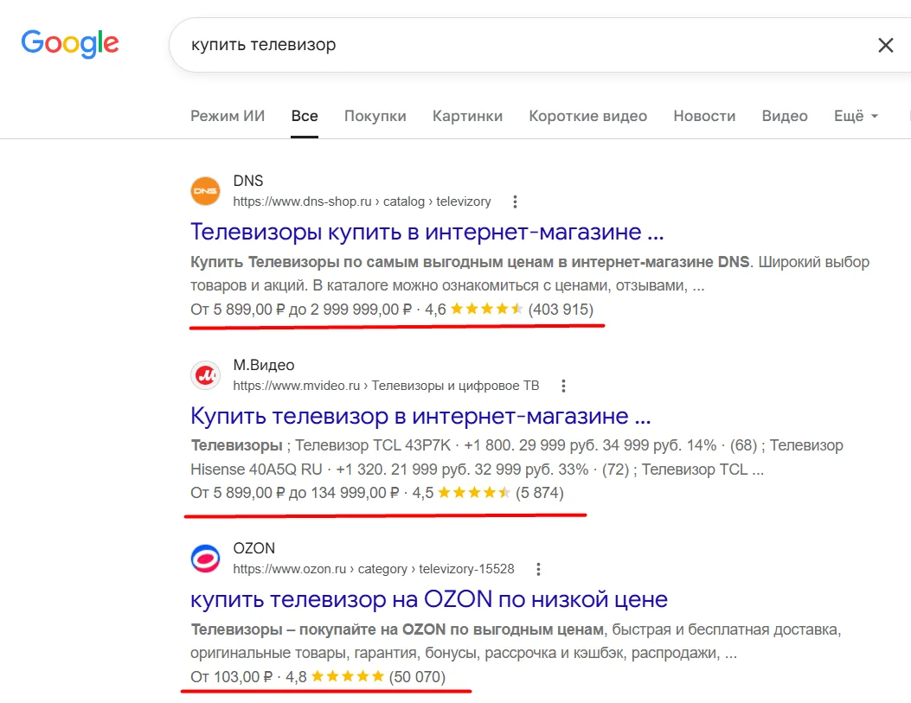Click the DNS orange favicon
This screenshot has height=703, width=911.
point(206,191)
